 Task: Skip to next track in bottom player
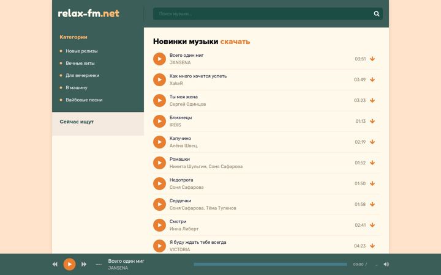pos(84,264)
